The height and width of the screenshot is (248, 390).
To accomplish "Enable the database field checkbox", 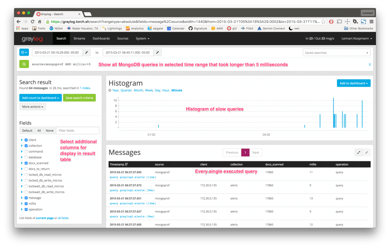I will point(26,157).
